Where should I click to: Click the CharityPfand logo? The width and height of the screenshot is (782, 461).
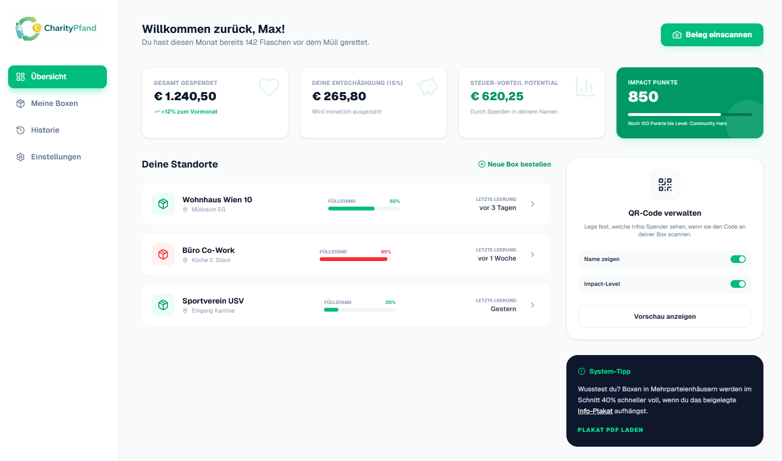point(56,29)
